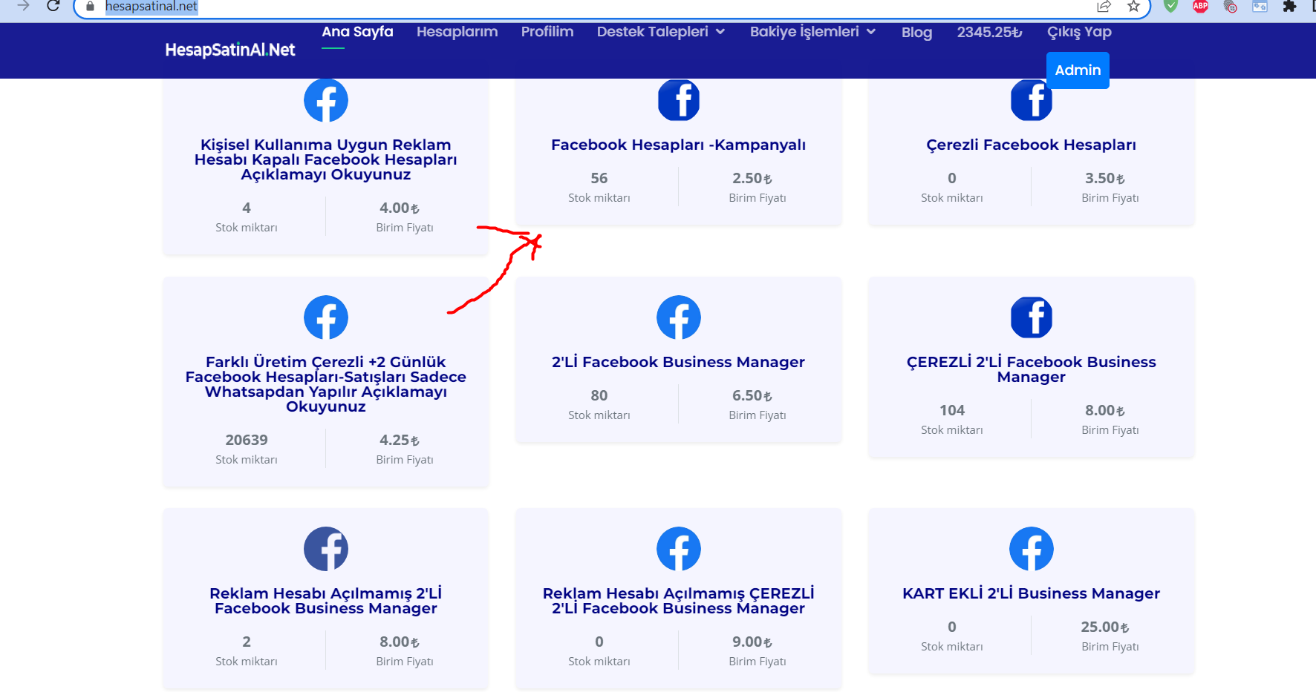Expand Destek Talepleri dropdown menu
Screen dimensions: 1316x692
661,32
